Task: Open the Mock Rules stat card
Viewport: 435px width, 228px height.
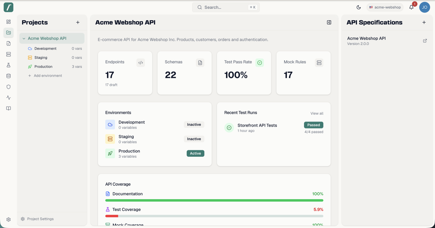Action: click(303, 73)
